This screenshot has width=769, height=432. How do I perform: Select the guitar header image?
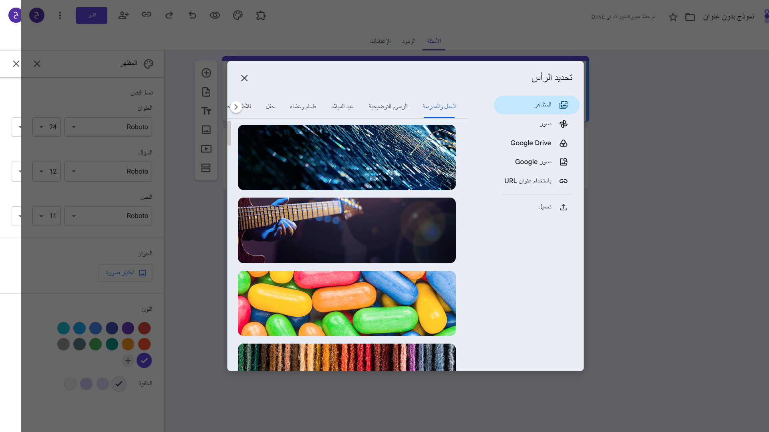click(347, 230)
